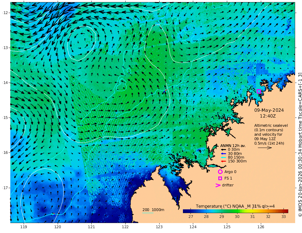
Task: Click the '27' colorbar tick label
Action: coord(191,217)
